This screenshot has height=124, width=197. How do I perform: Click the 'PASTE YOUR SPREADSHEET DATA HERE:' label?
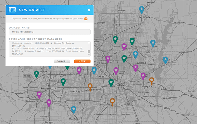point(36,39)
